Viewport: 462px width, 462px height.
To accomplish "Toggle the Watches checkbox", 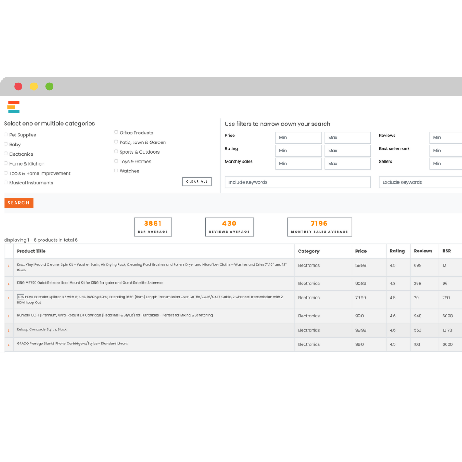I will [x=116, y=170].
